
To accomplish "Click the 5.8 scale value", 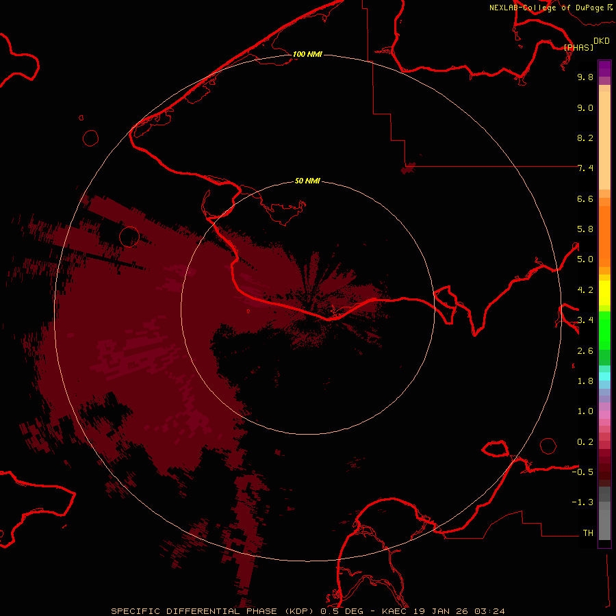I will click(585, 229).
